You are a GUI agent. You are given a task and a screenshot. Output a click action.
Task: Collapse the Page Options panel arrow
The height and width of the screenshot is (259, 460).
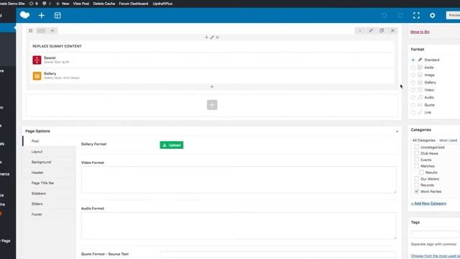click(x=397, y=131)
